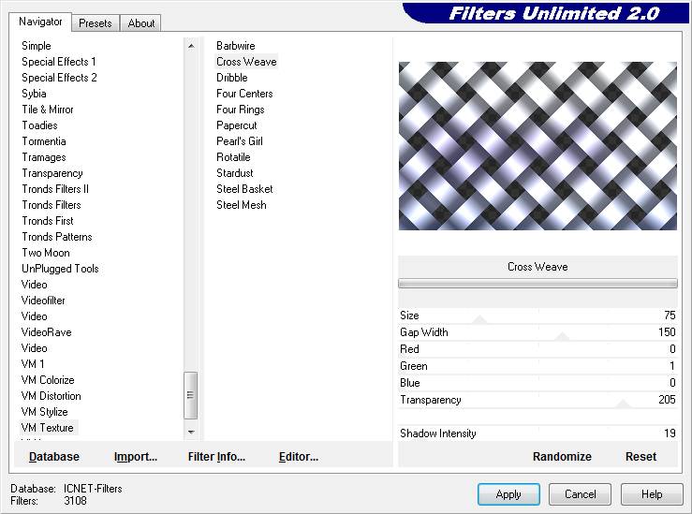This screenshot has width=692, height=514.
Task: Adjust the Transparency slider
Action: pos(622,404)
